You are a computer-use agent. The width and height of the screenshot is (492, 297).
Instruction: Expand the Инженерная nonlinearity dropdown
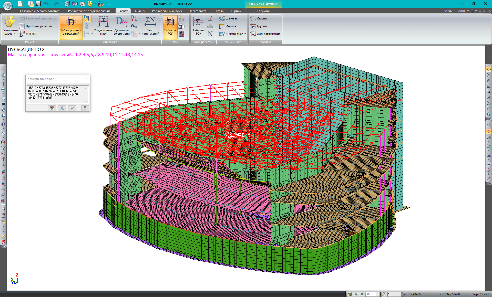pyautogui.click(x=245, y=34)
